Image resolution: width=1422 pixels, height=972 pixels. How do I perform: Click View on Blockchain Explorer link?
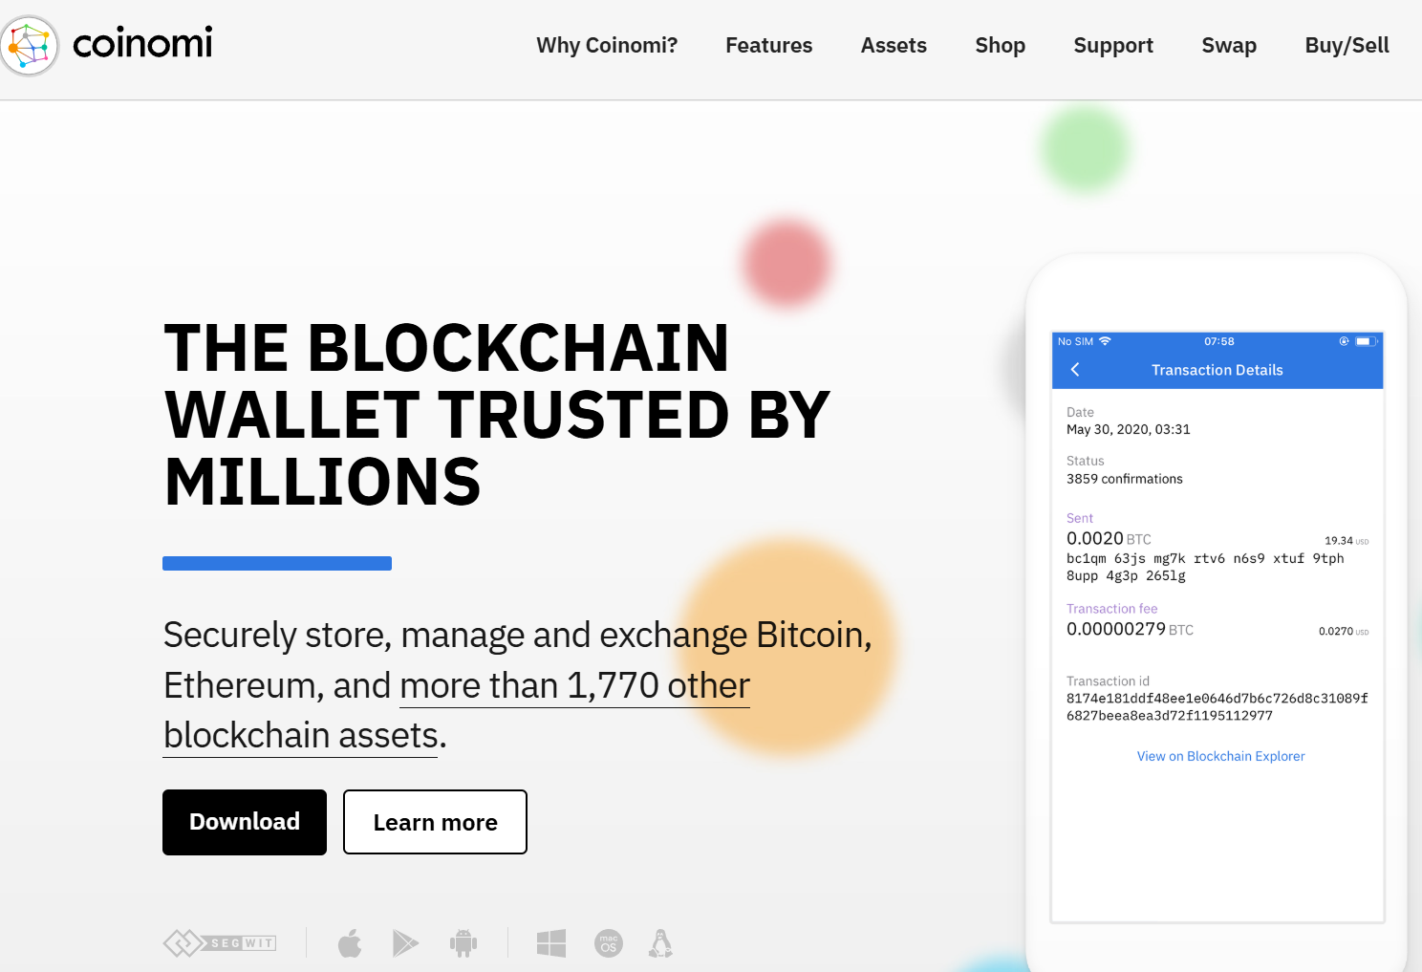coord(1220,756)
